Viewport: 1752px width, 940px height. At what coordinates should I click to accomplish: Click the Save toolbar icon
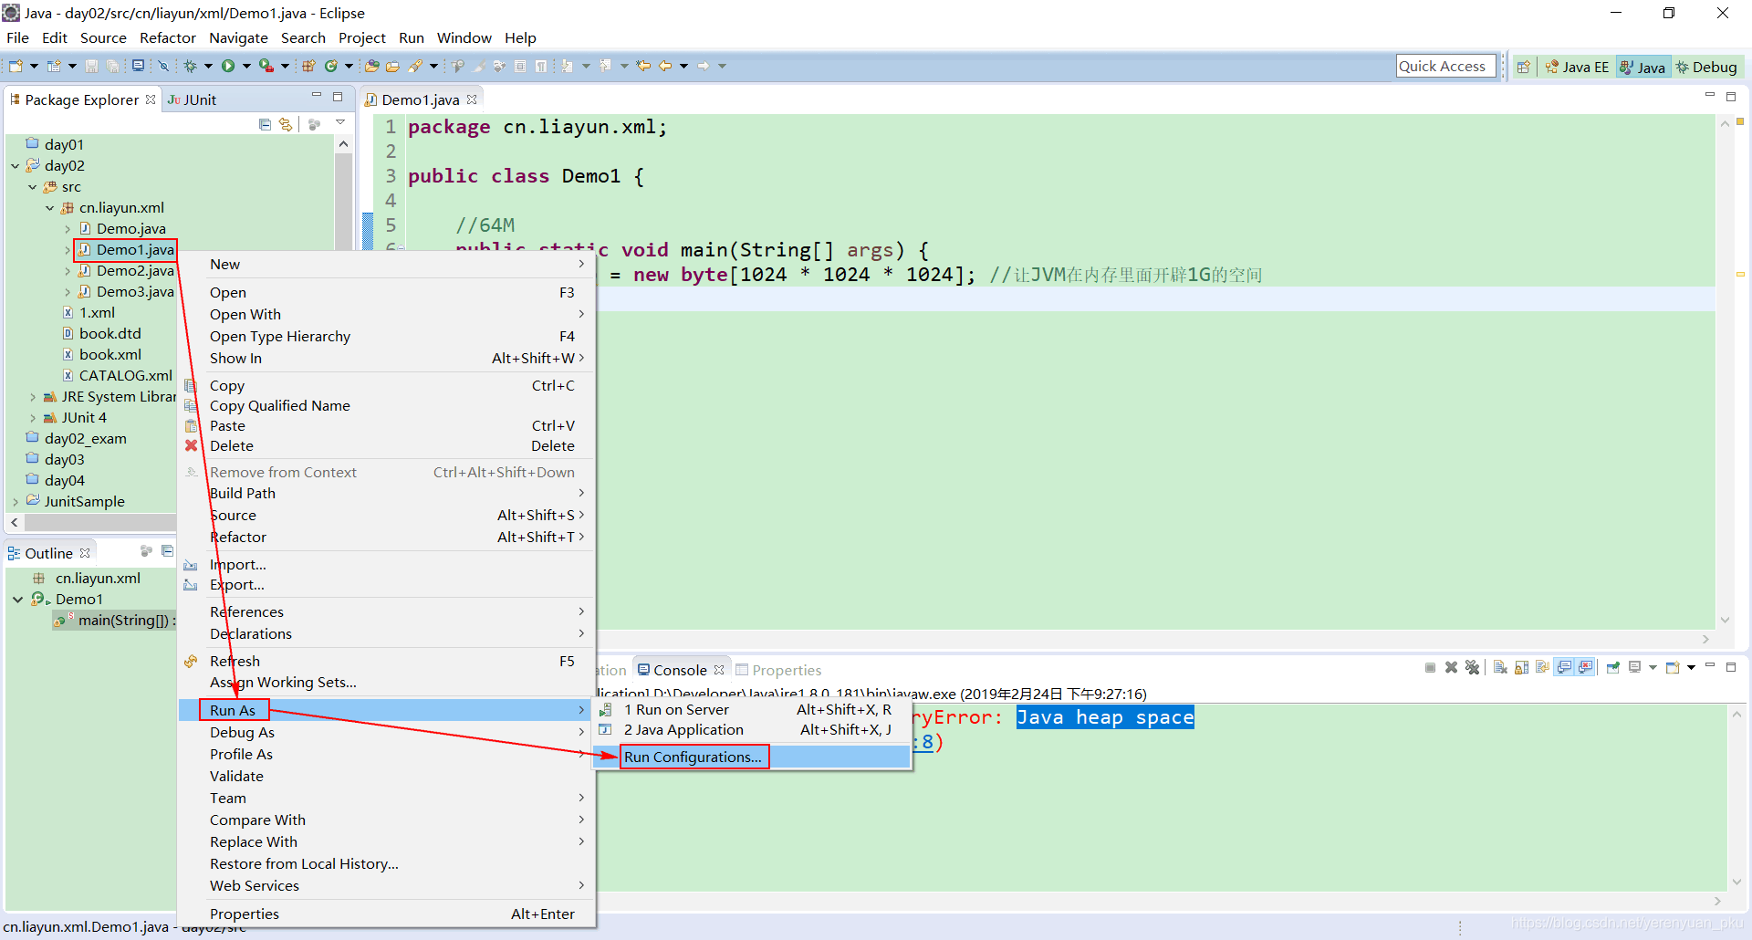click(x=91, y=66)
